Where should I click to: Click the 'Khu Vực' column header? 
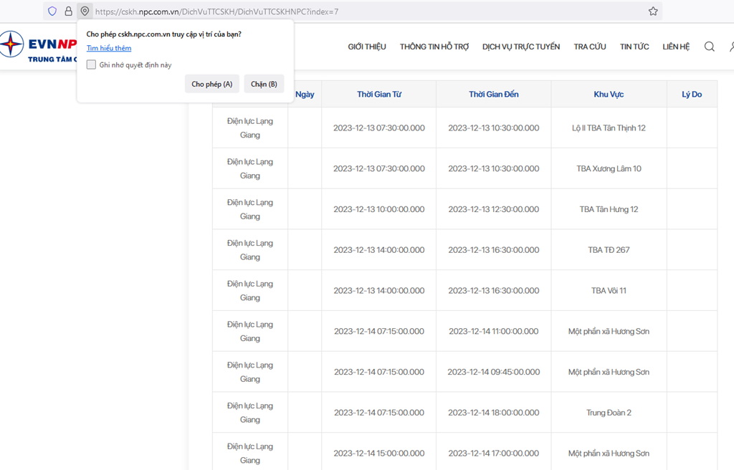(x=609, y=94)
